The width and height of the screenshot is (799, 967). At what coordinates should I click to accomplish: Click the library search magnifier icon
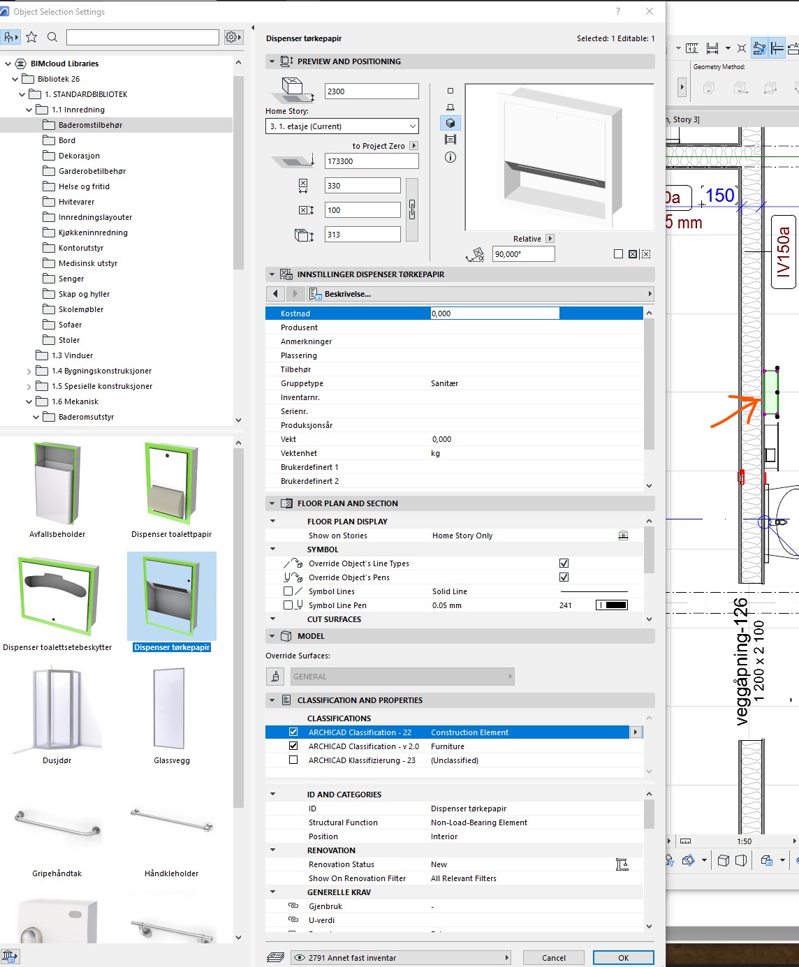pyautogui.click(x=52, y=37)
